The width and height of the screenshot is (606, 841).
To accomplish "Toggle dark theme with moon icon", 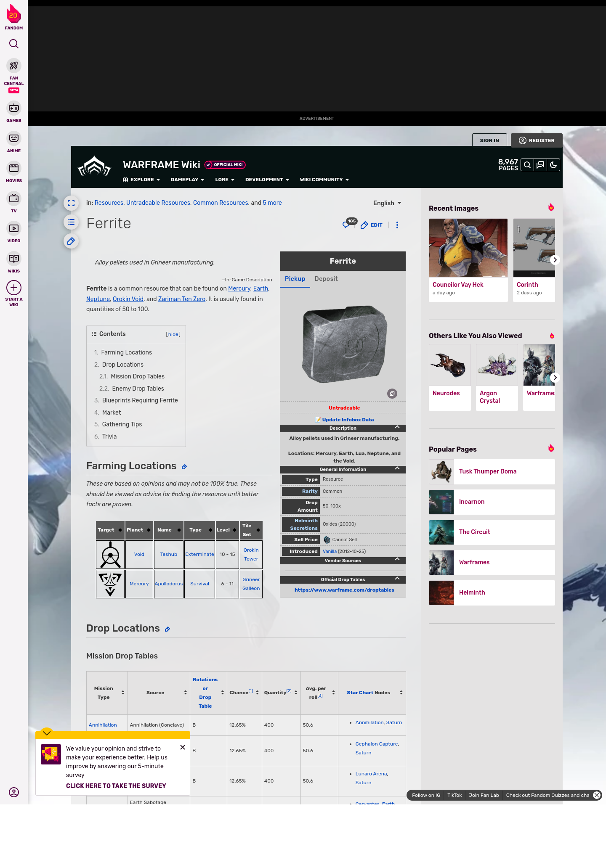I will point(553,165).
